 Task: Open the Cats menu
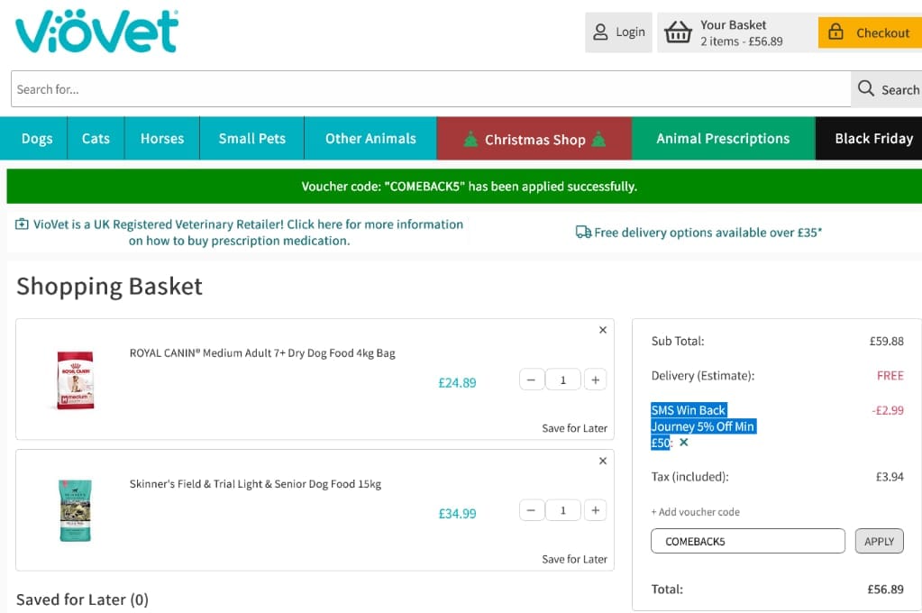click(x=96, y=138)
